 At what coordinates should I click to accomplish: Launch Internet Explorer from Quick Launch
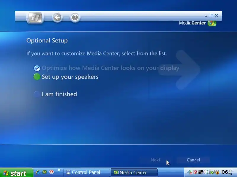coord(38,172)
